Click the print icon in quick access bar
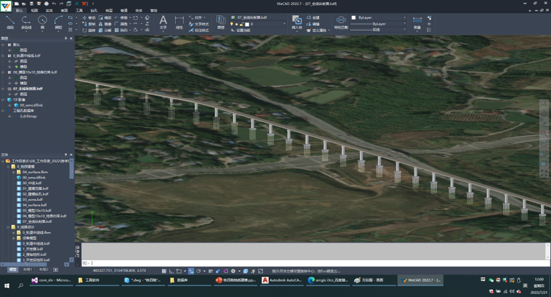The width and height of the screenshot is (551, 297). click(x=46, y=3)
